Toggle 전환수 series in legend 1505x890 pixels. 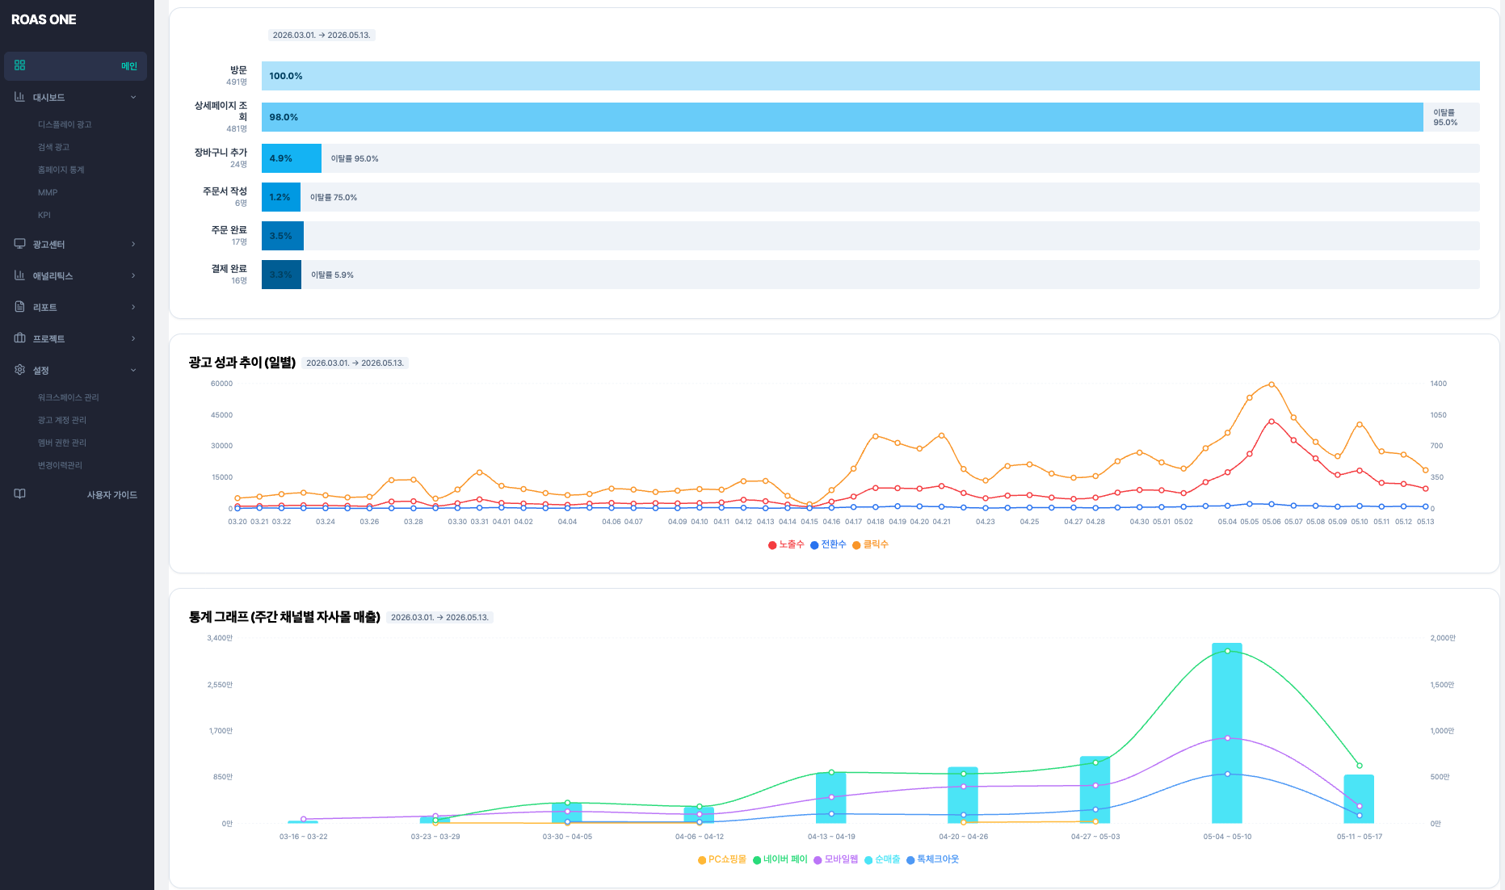(x=828, y=544)
